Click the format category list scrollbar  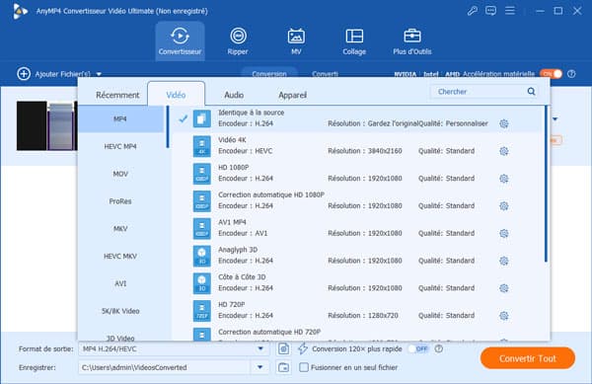[168, 126]
